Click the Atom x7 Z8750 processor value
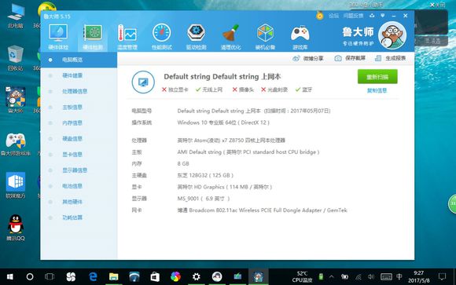This screenshot has width=456, height=285. pyautogui.click(x=231, y=141)
